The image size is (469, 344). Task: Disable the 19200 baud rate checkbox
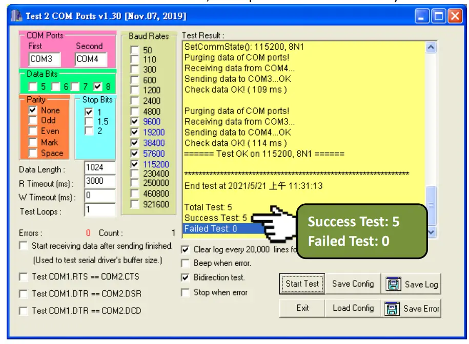click(135, 132)
